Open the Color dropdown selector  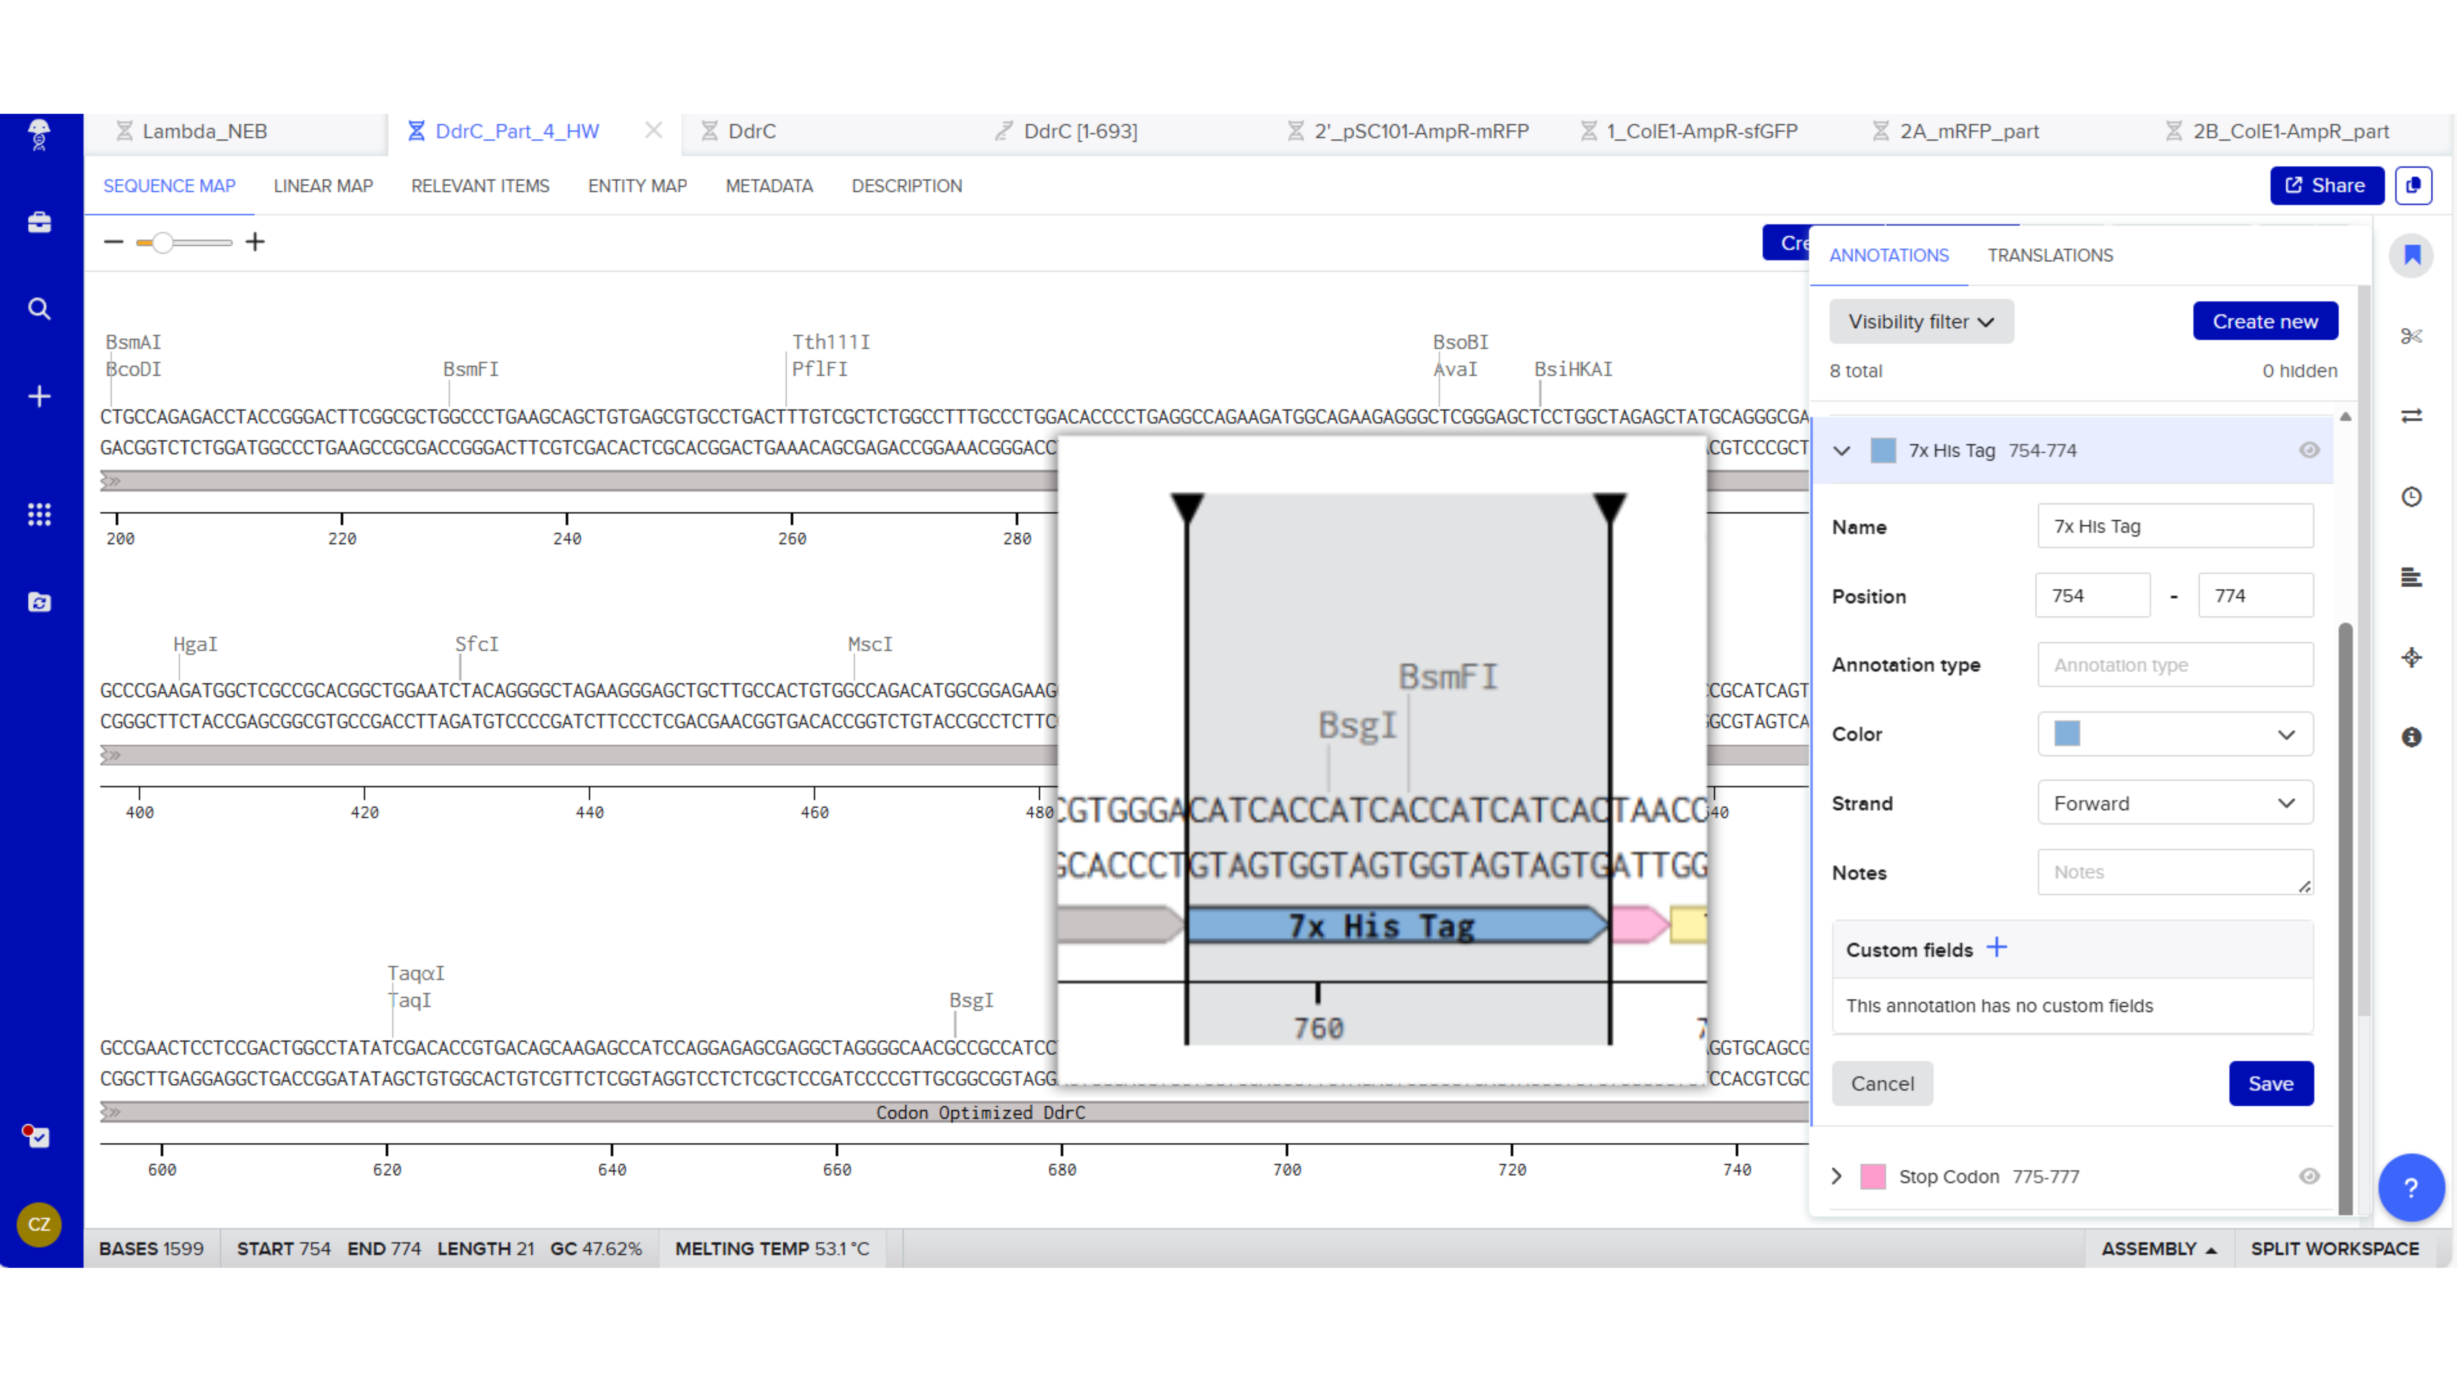(x=2175, y=734)
